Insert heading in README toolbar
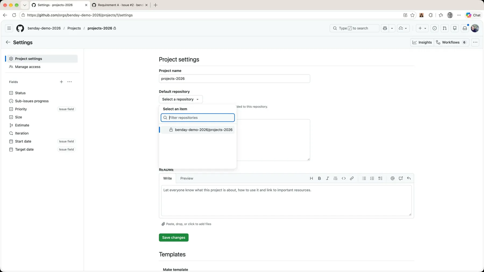The height and width of the screenshot is (272, 484). (311, 178)
